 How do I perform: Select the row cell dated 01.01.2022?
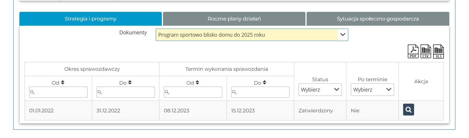tap(41, 111)
